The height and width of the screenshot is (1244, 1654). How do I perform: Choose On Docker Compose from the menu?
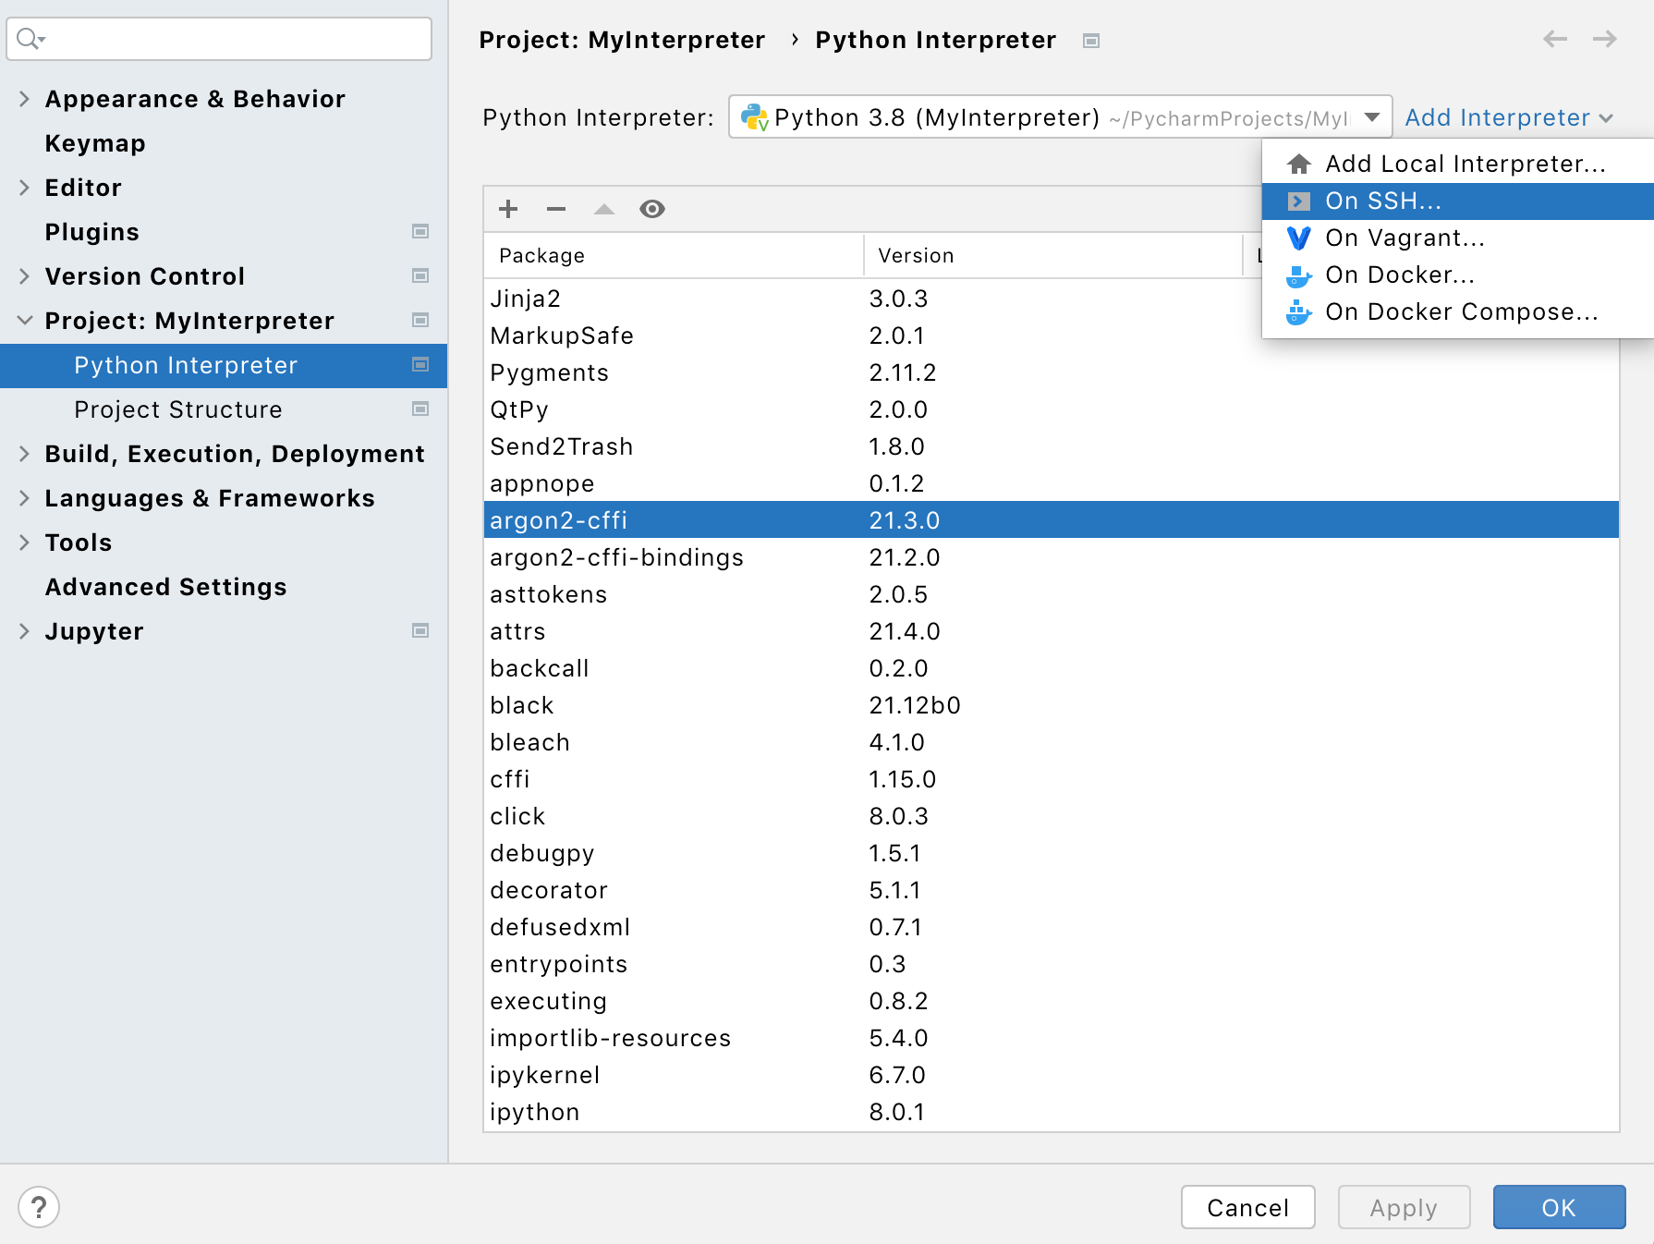(x=1457, y=311)
